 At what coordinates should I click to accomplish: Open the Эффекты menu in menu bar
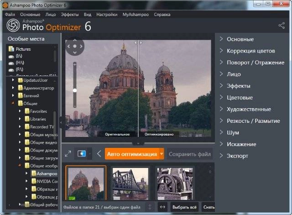pos(70,14)
